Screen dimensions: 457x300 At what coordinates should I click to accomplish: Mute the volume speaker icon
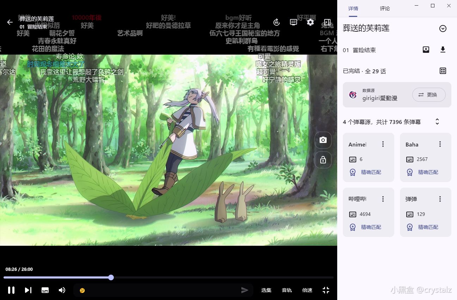[62, 290]
